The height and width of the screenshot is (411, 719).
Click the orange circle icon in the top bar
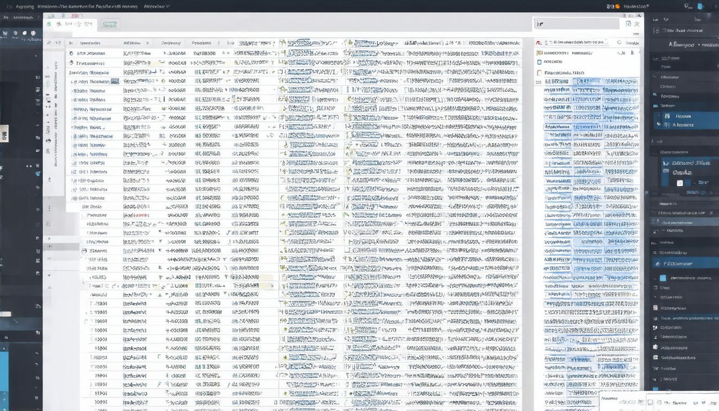tap(617, 6)
